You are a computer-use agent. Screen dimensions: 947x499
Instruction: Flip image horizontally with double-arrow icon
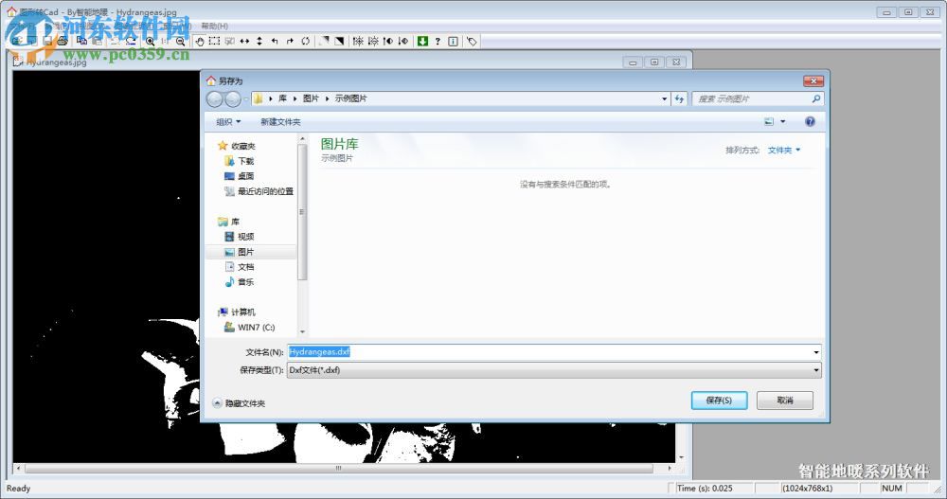click(244, 41)
